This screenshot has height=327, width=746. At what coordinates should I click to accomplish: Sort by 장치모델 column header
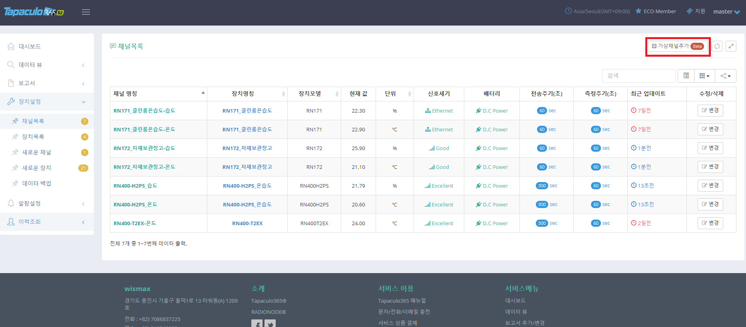[x=314, y=94]
